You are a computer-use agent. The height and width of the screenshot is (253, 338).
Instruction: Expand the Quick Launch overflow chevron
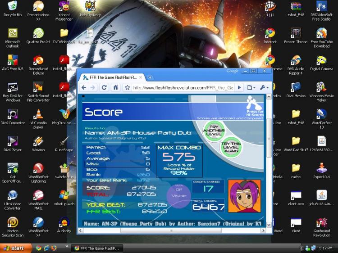[x=67, y=246]
